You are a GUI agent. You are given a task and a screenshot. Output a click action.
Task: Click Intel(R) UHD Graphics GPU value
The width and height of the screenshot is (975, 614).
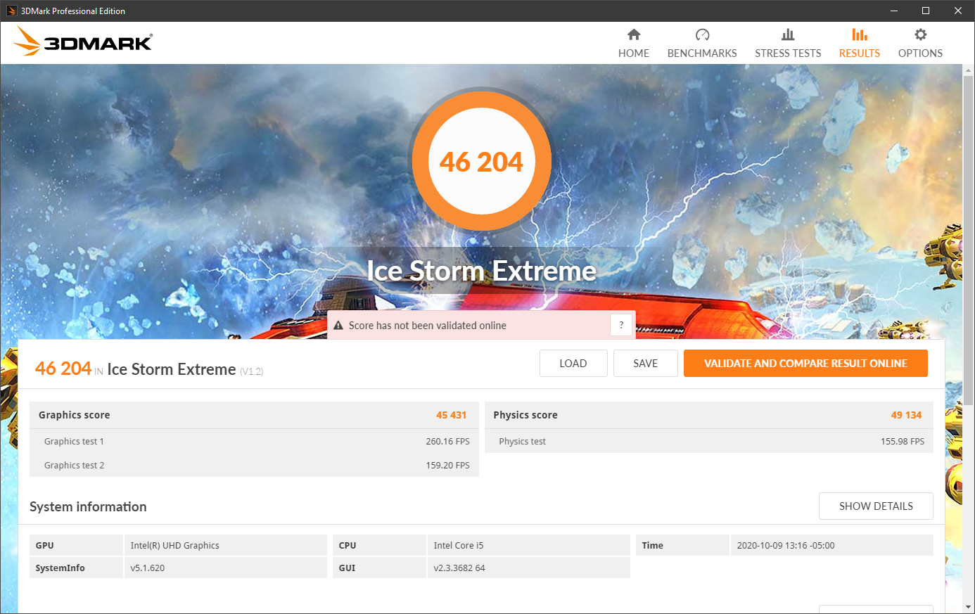click(x=174, y=546)
